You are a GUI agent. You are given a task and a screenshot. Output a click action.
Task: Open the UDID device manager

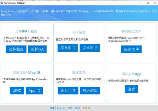pyautogui.click(x=17, y=90)
